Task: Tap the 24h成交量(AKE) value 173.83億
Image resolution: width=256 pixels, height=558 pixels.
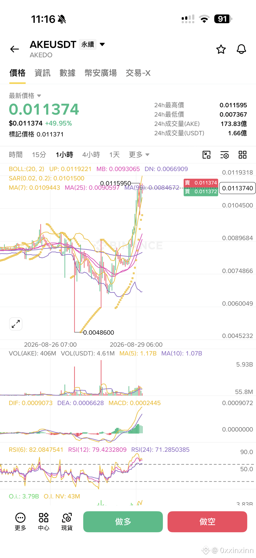Action: tap(234, 124)
